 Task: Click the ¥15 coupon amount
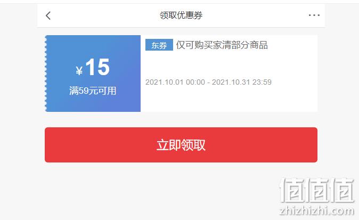93,67
